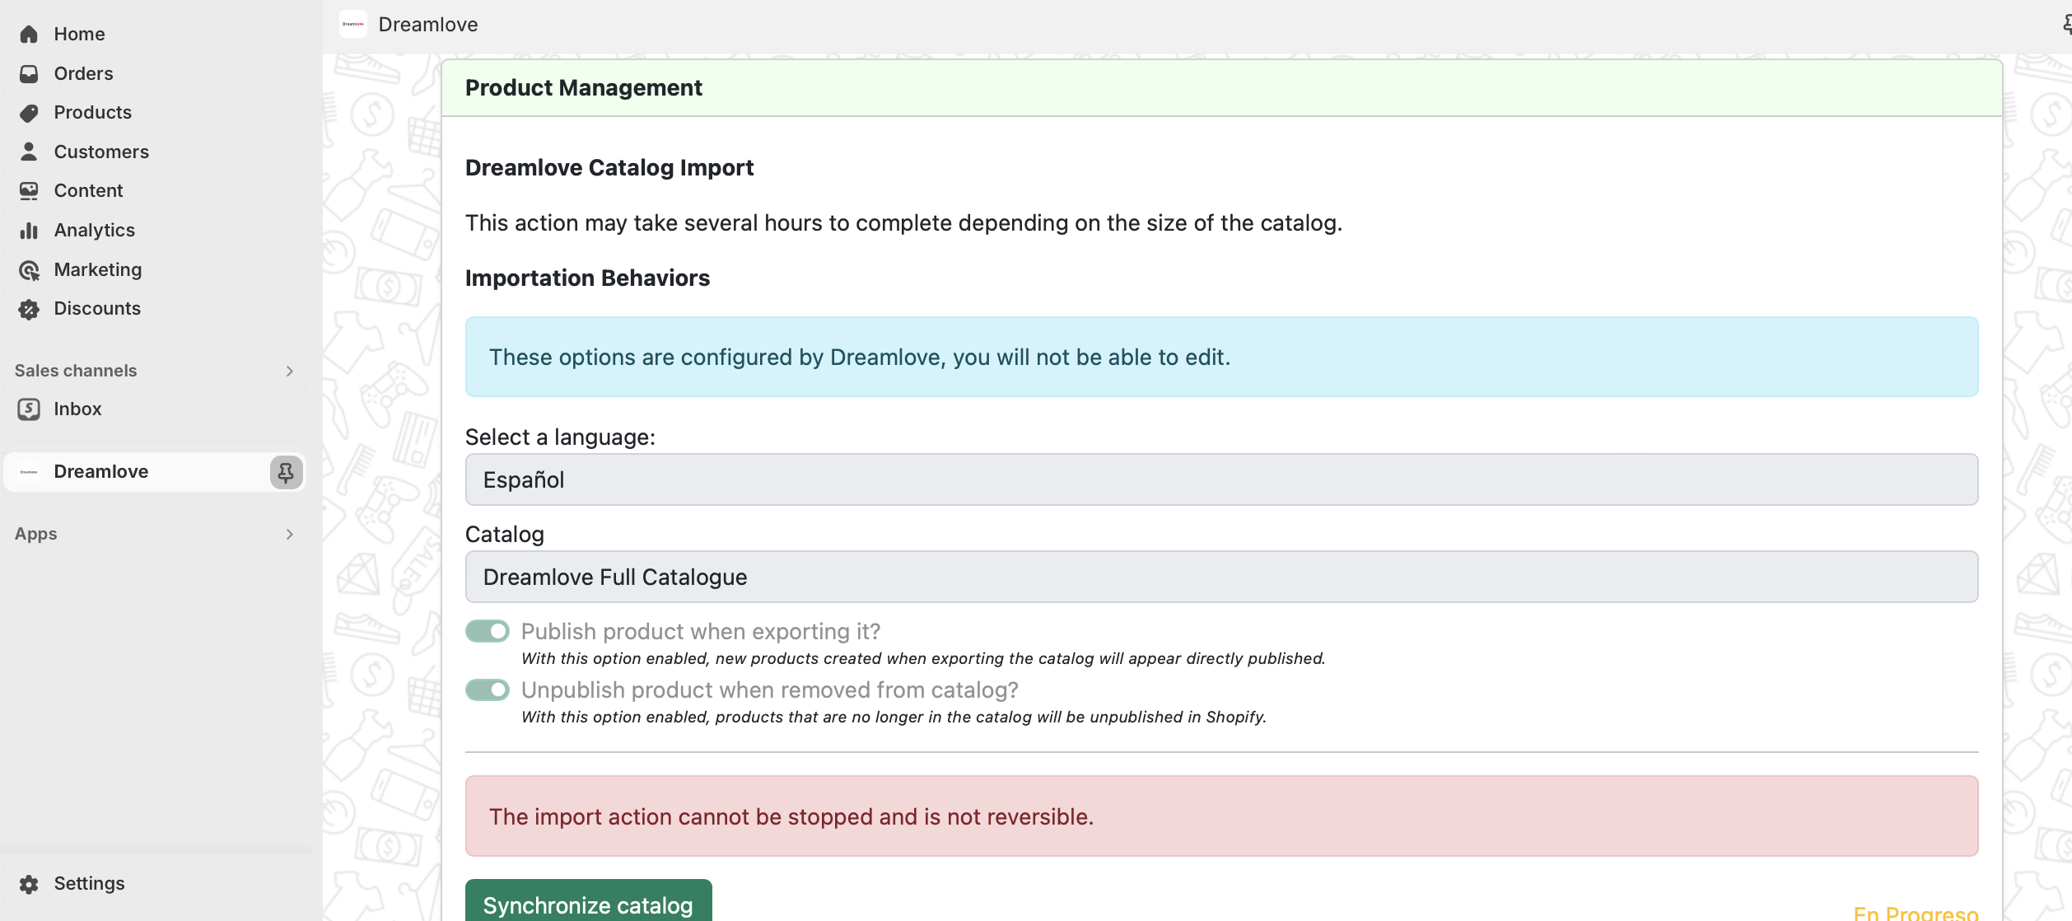Click the Discounts percent badge icon
Image resolution: width=2072 pixels, height=921 pixels.
tap(29, 309)
